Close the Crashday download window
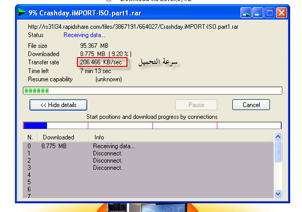Viewport: 302px width, 212px height. point(281,13)
